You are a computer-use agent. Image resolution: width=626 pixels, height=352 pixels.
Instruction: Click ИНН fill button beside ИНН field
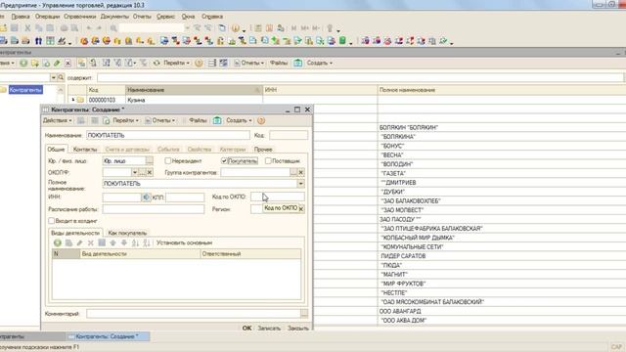(x=146, y=198)
